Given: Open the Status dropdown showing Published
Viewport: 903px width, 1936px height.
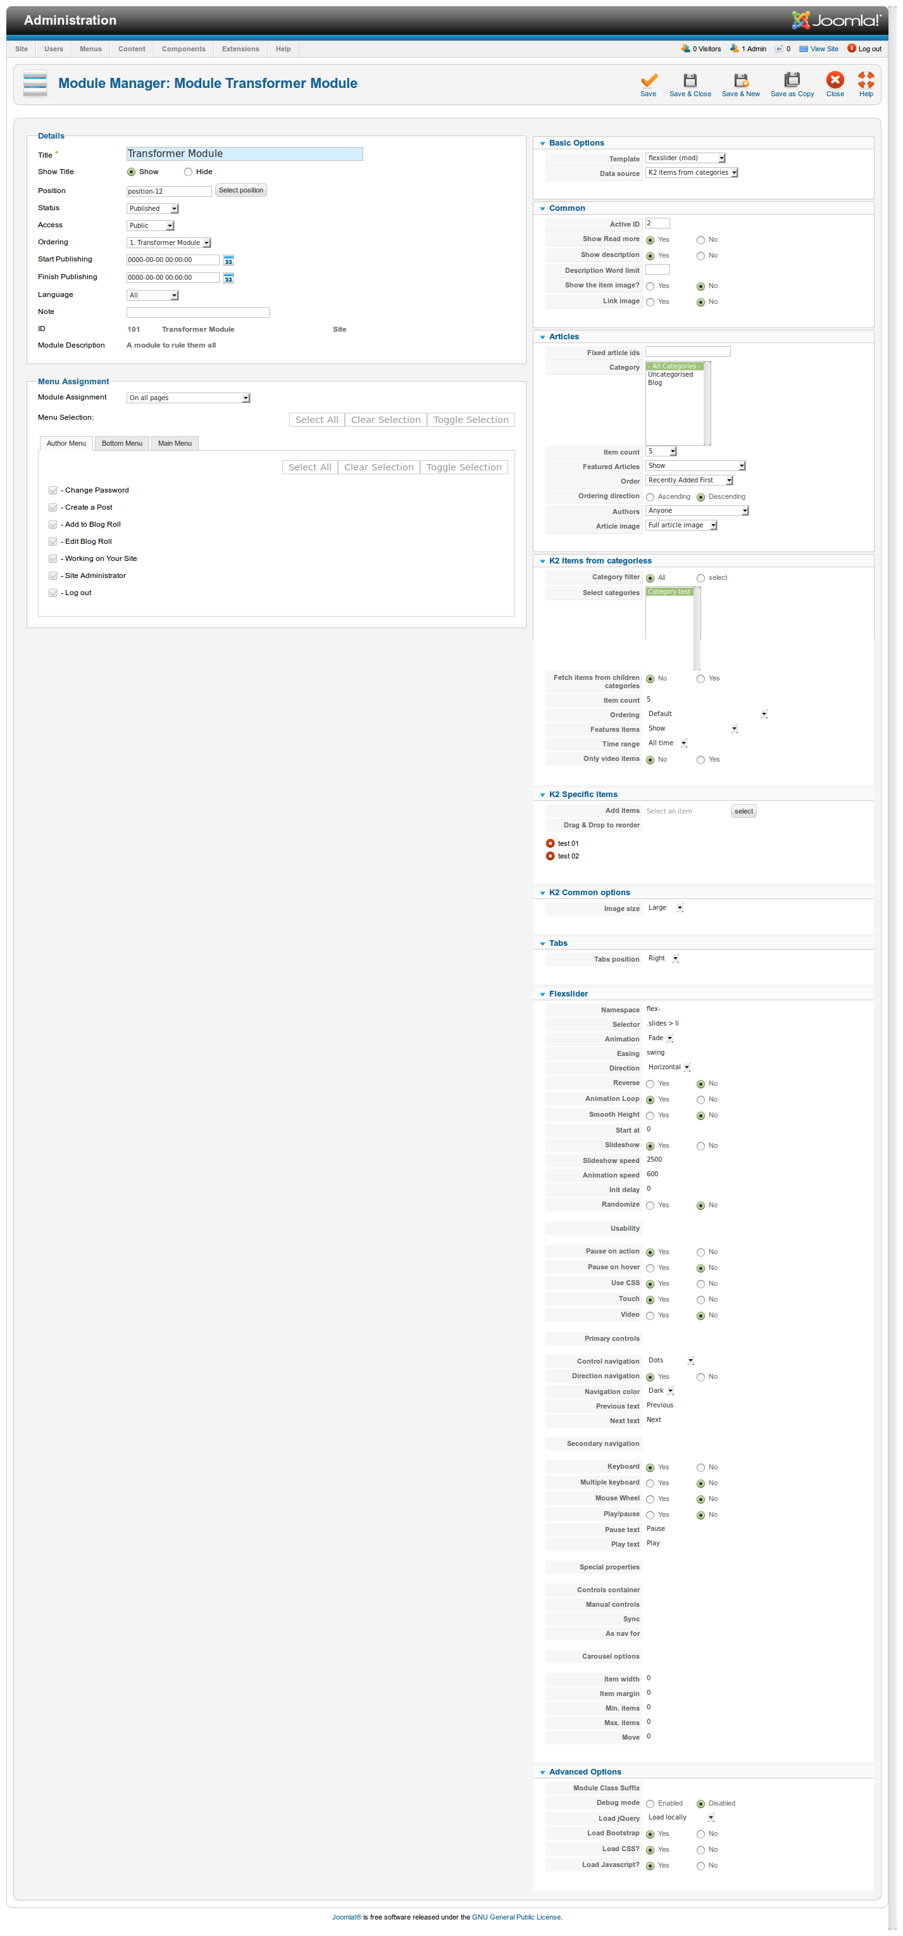Looking at the screenshot, I should coord(153,209).
